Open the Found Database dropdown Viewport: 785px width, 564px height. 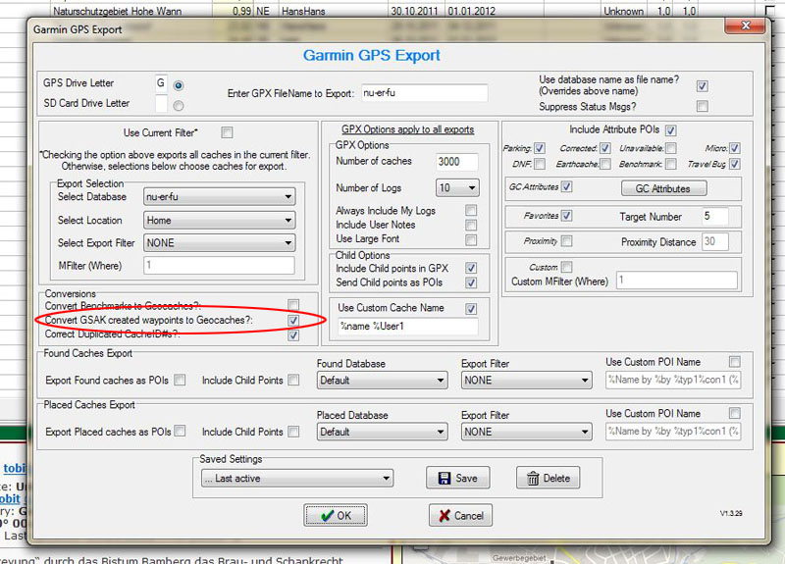pos(382,381)
